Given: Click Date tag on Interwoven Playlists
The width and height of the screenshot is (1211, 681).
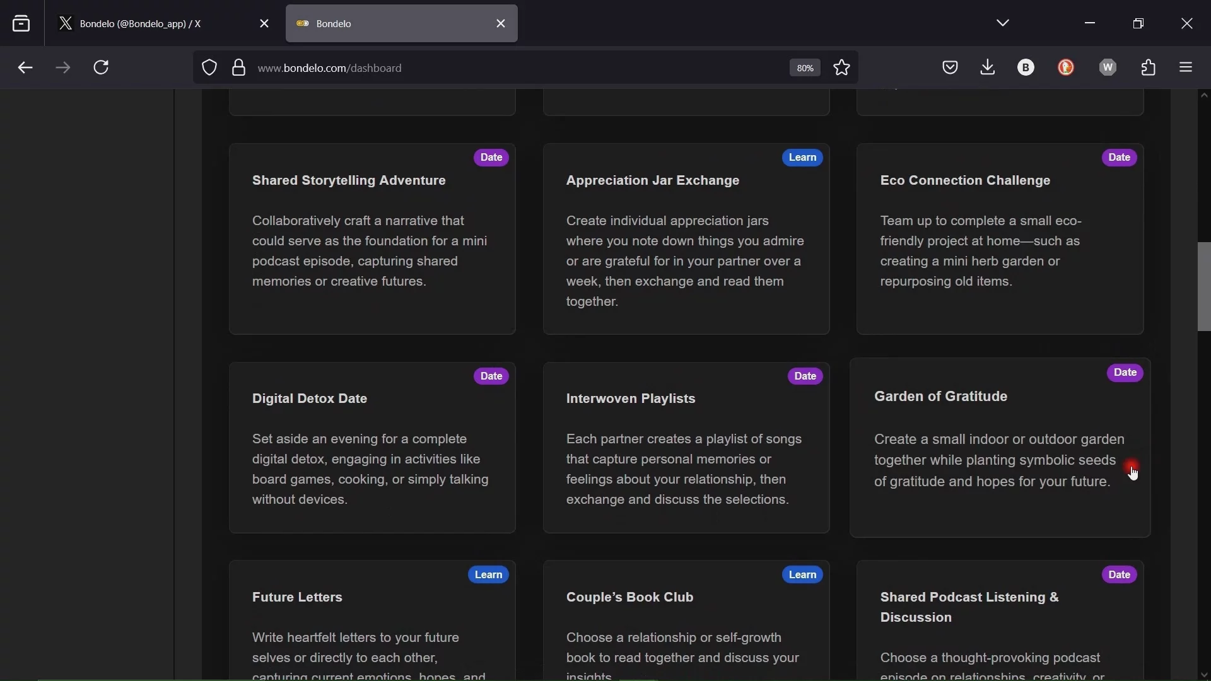Looking at the screenshot, I should tap(805, 376).
